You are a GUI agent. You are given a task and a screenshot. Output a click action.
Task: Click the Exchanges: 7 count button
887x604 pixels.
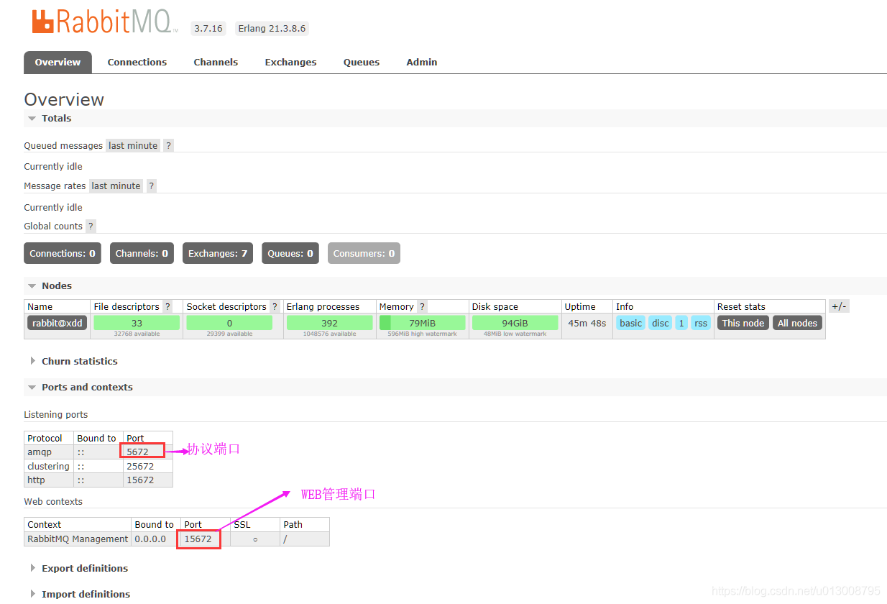coord(218,253)
